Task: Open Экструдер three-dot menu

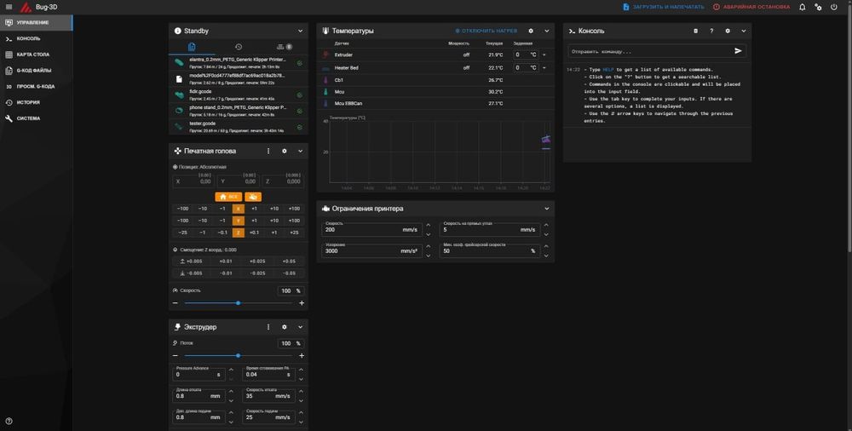Action: pos(268,327)
